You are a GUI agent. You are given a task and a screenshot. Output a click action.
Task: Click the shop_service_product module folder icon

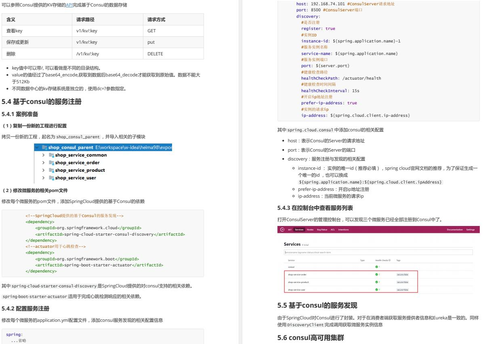[51, 170]
